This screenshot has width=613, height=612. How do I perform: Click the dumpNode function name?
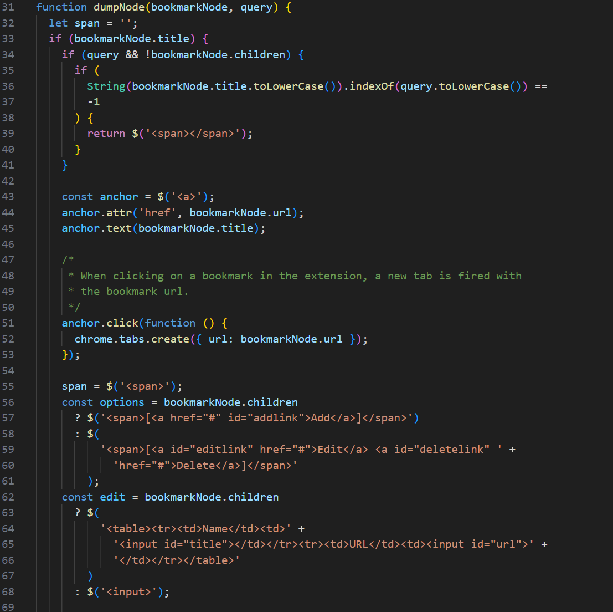point(119,7)
